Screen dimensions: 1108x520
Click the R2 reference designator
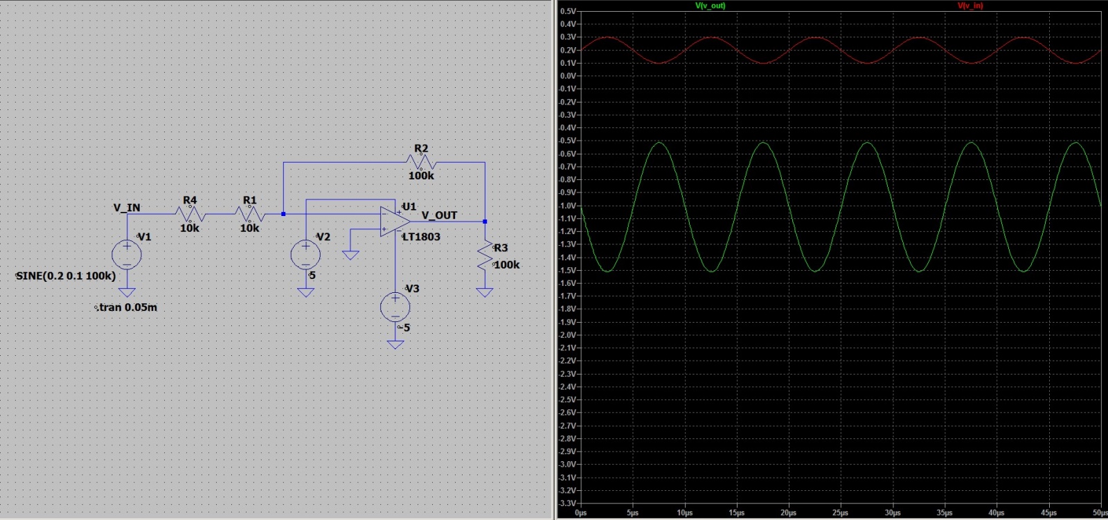pos(421,148)
